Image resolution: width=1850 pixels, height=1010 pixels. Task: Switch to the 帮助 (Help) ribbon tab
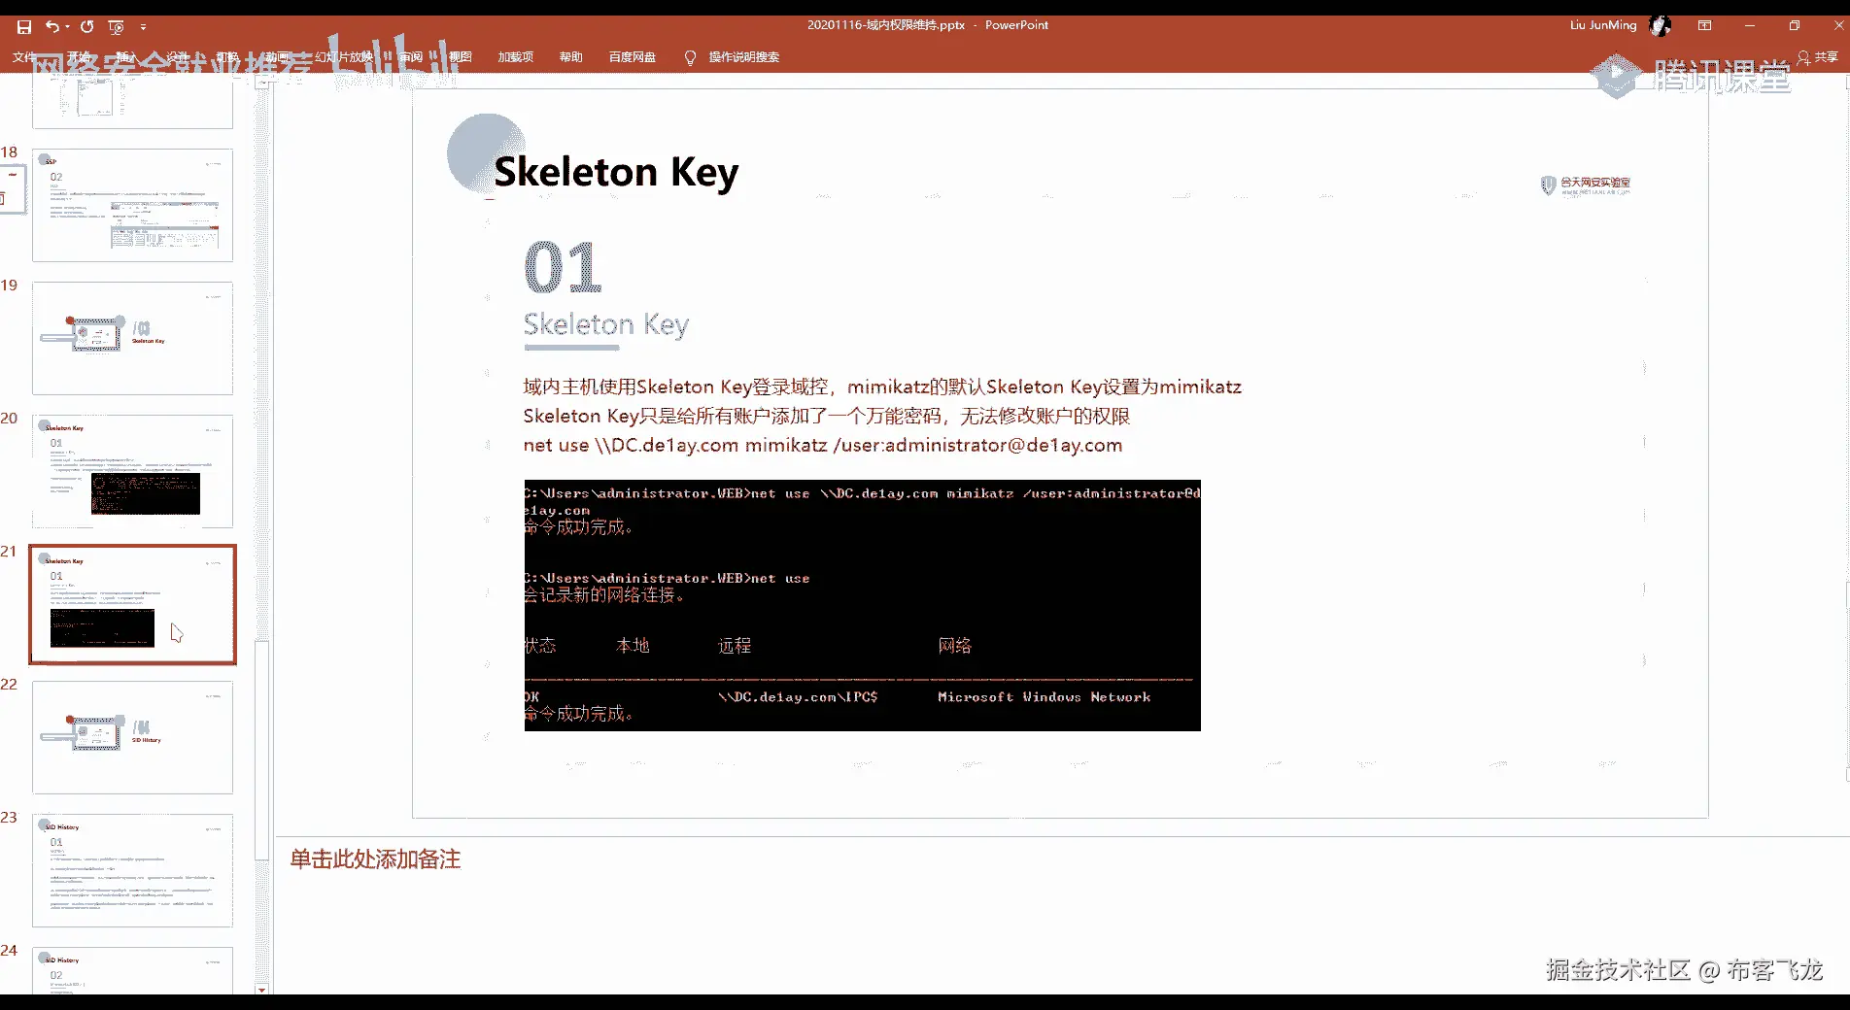pyautogui.click(x=571, y=57)
